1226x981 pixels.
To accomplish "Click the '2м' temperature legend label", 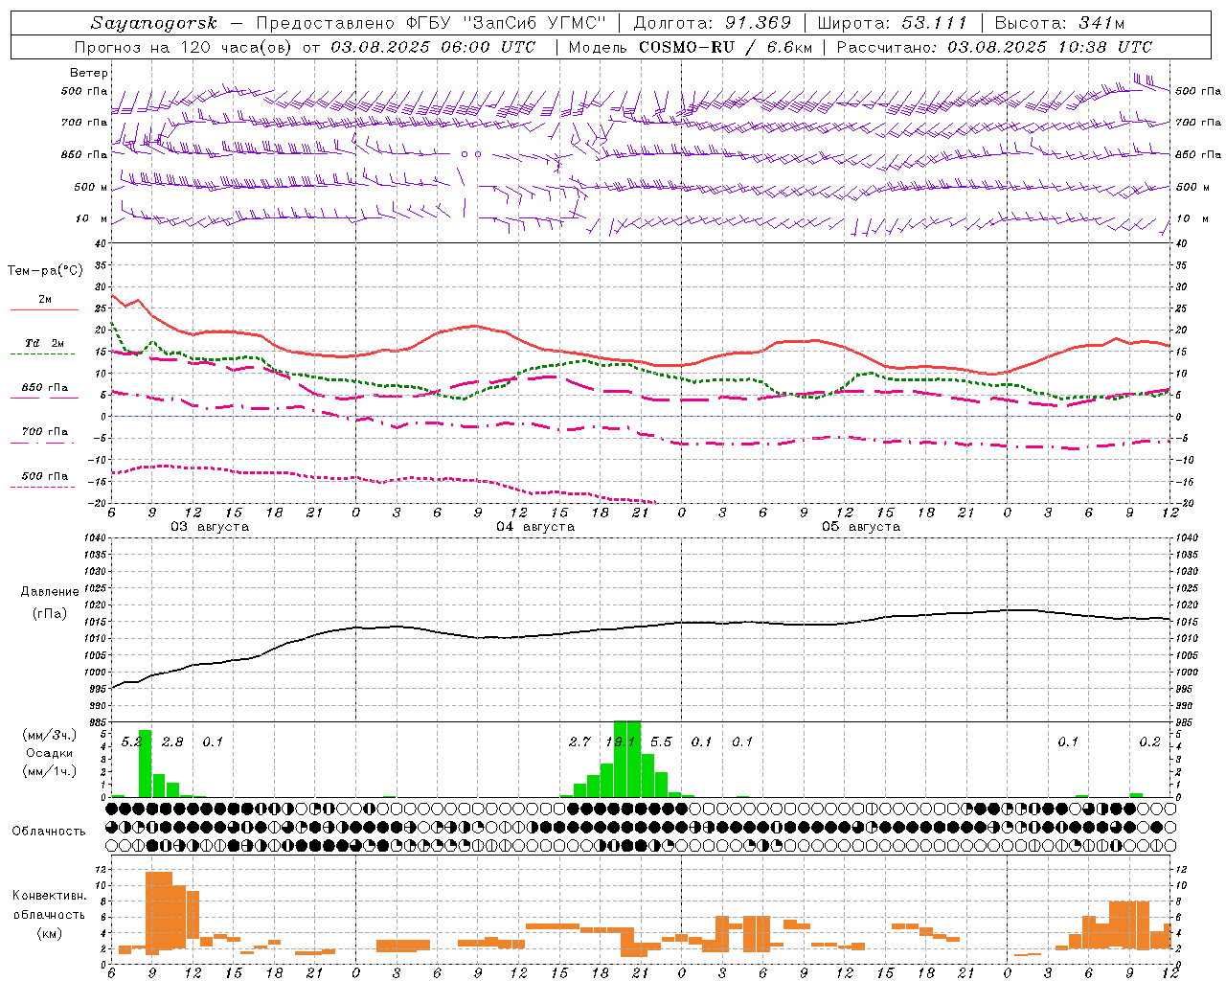I will coord(45,299).
